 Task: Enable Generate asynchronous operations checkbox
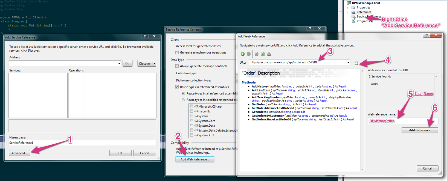[x=177, y=52]
